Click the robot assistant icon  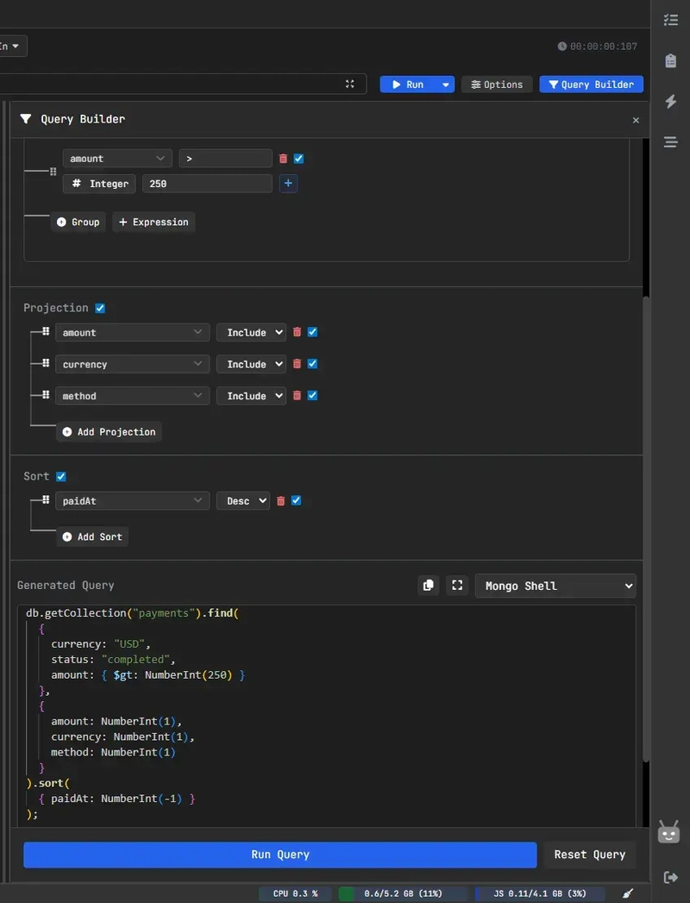[x=668, y=832]
